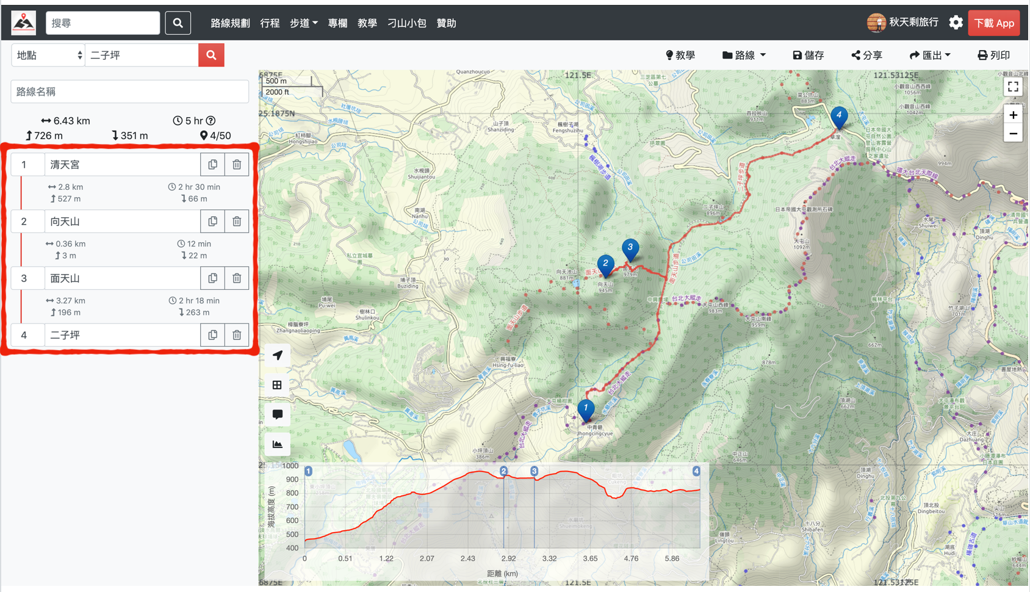The image size is (1030, 592).
Task: Click the site logo icon
Action: (24, 23)
